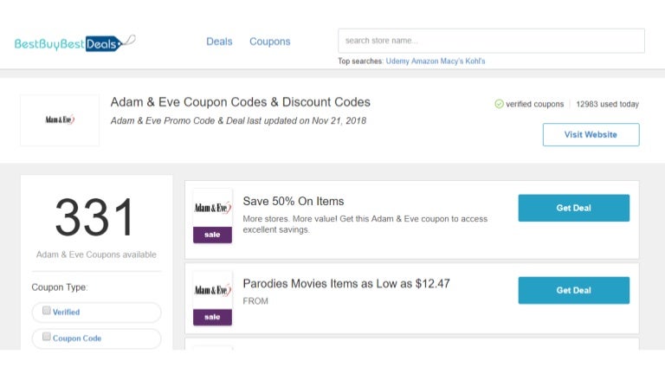
Task: Open Save 50% On Items title
Action: 293,201
